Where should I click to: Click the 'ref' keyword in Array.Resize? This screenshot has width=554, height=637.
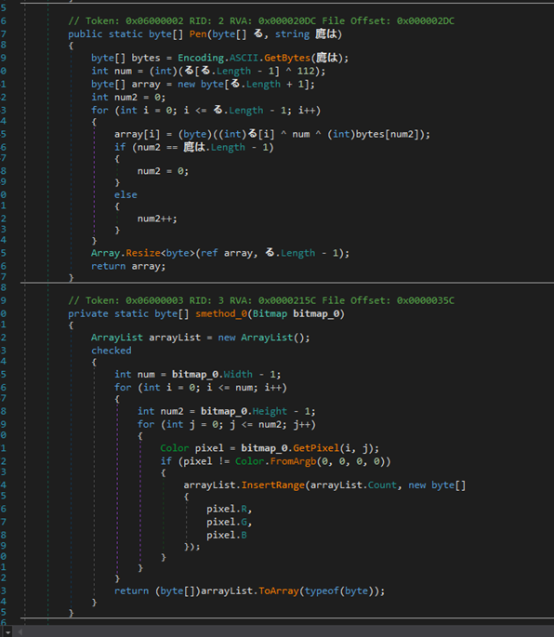tap(209, 253)
